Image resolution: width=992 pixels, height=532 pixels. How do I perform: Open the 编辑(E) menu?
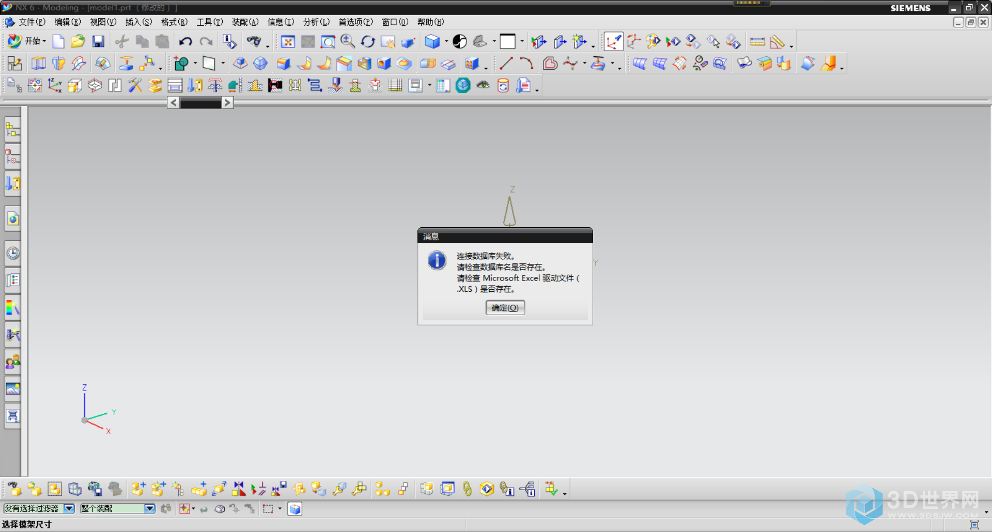click(x=67, y=22)
